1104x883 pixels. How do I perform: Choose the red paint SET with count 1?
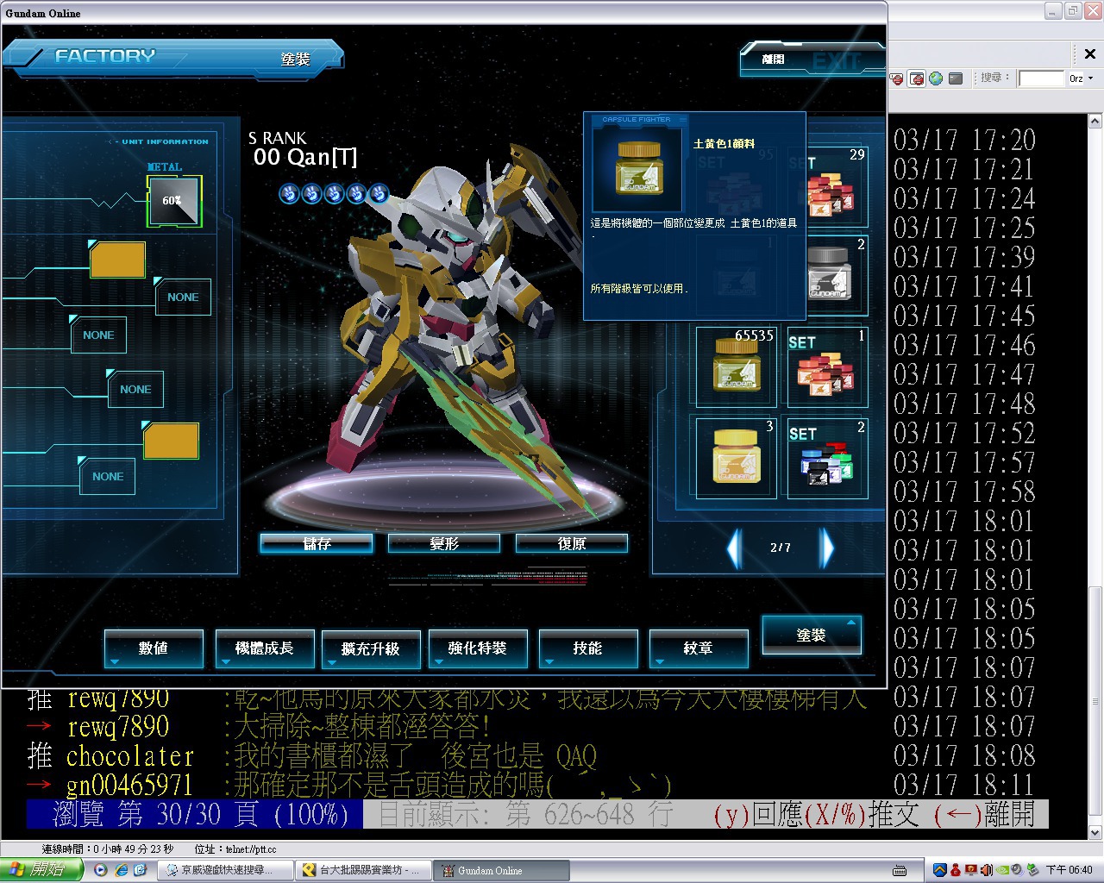[x=826, y=366]
